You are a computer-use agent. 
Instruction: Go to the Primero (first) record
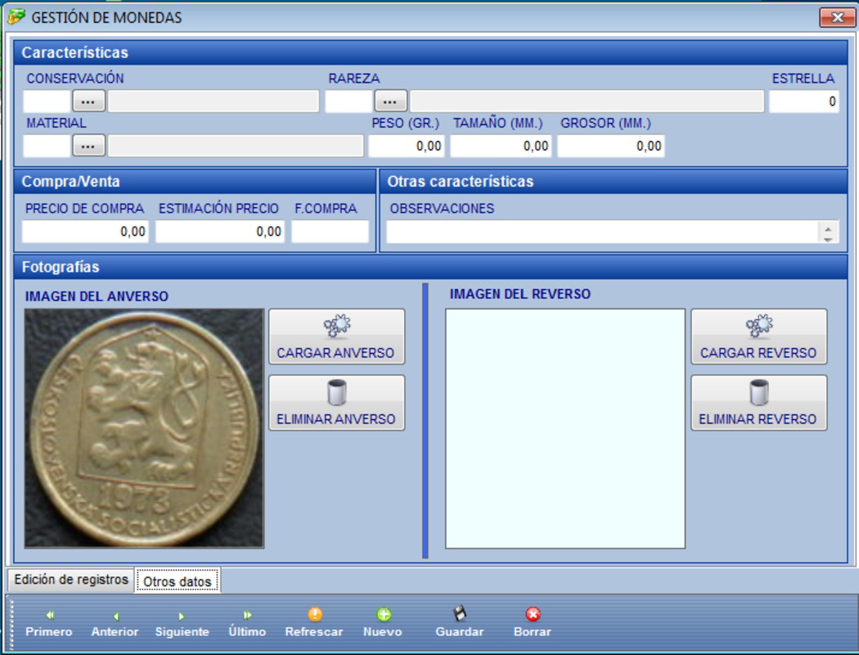(x=49, y=623)
